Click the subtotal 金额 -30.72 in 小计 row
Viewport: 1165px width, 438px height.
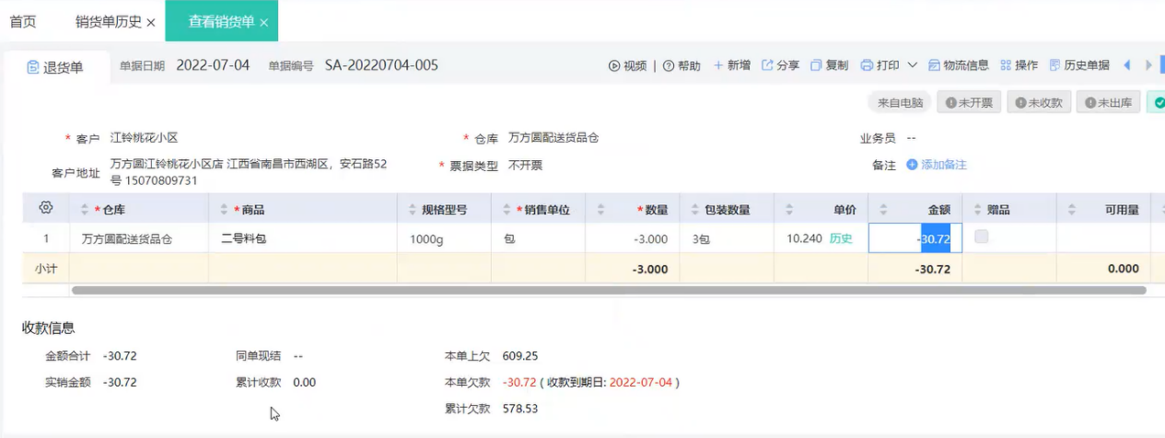click(x=932, y=270)
